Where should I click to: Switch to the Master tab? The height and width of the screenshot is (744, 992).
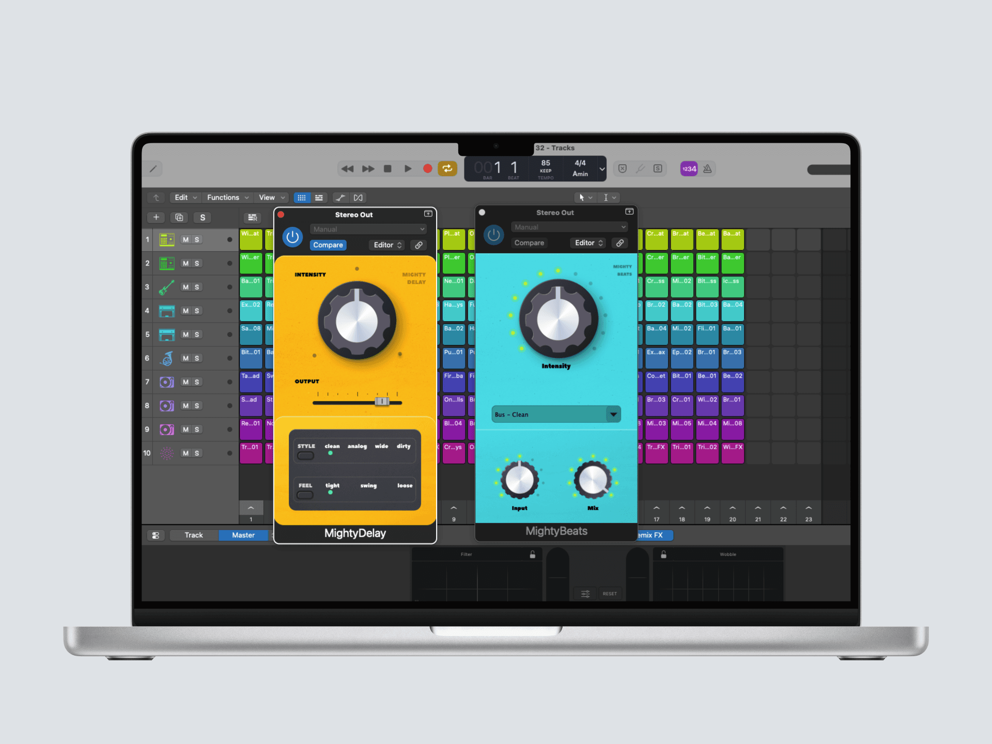click(x=243, y=535)
